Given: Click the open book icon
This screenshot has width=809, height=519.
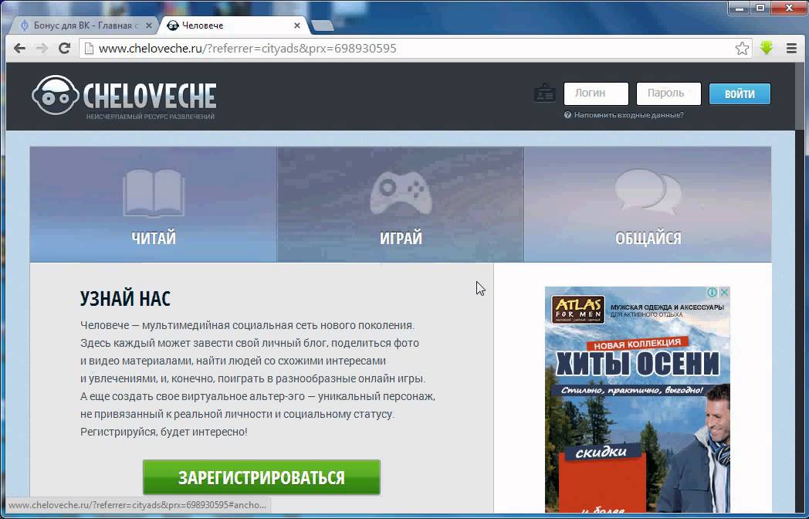Looking at the screenshot, I should pos(154,194).
